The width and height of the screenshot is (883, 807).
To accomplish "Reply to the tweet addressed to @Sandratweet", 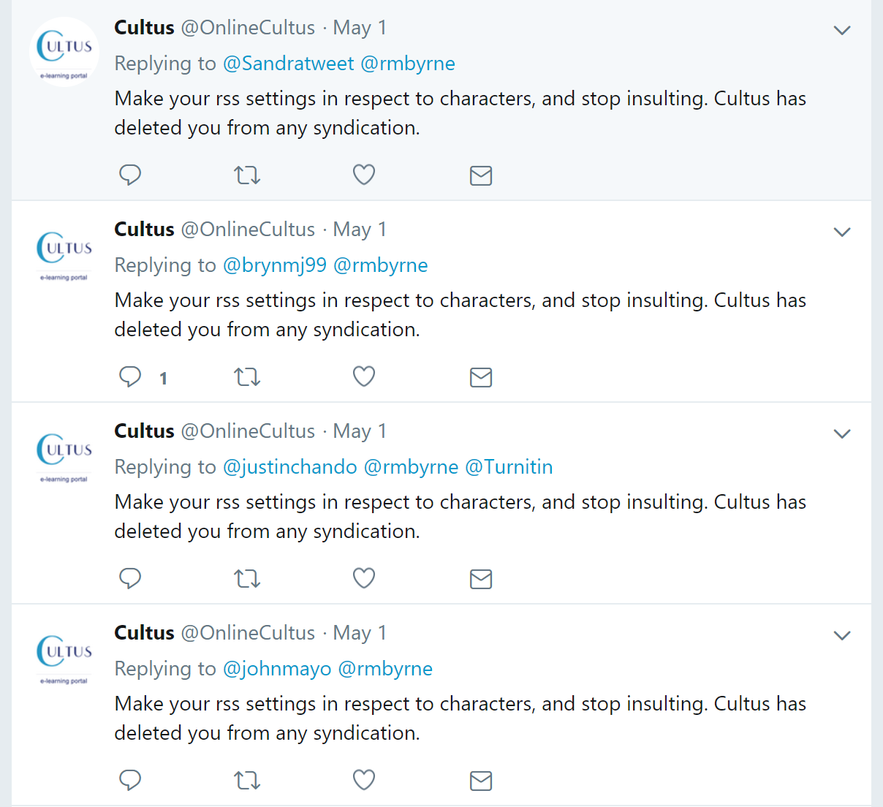I will [x=130, y=175].
